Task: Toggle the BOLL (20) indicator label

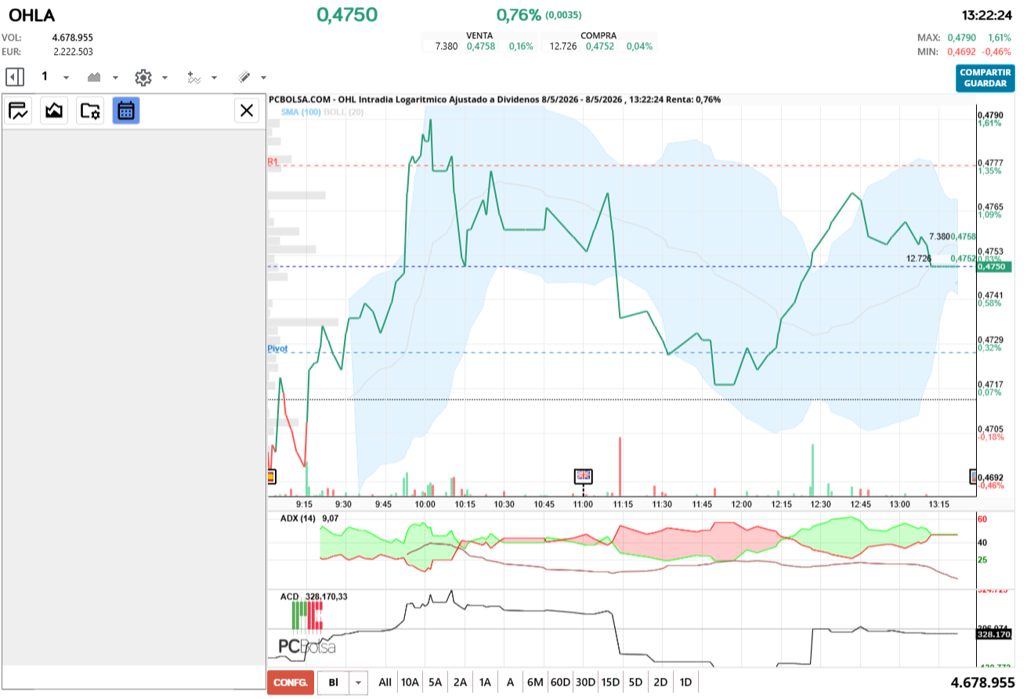Action: point(344,112)
